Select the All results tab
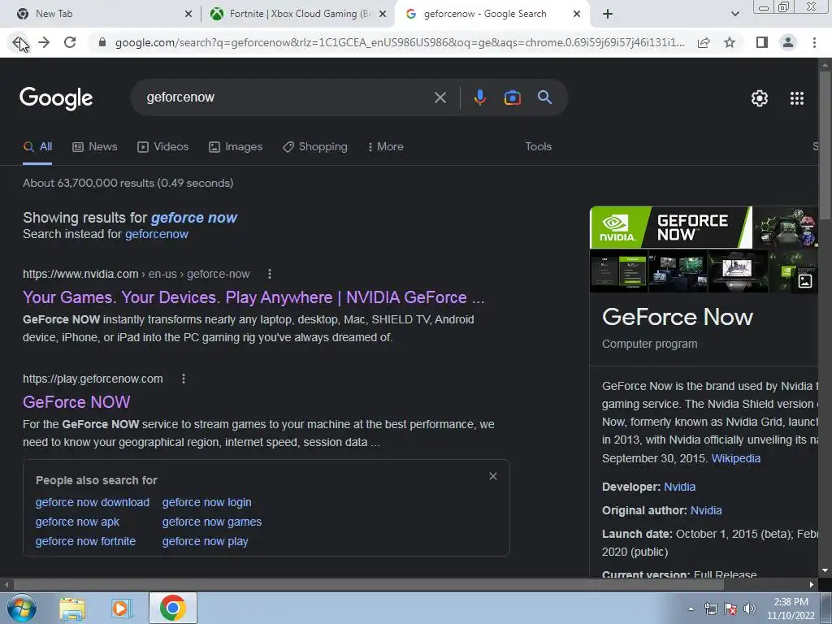Image resolution: width=832 pixels, height=624 pixels. tap(37, 147)
